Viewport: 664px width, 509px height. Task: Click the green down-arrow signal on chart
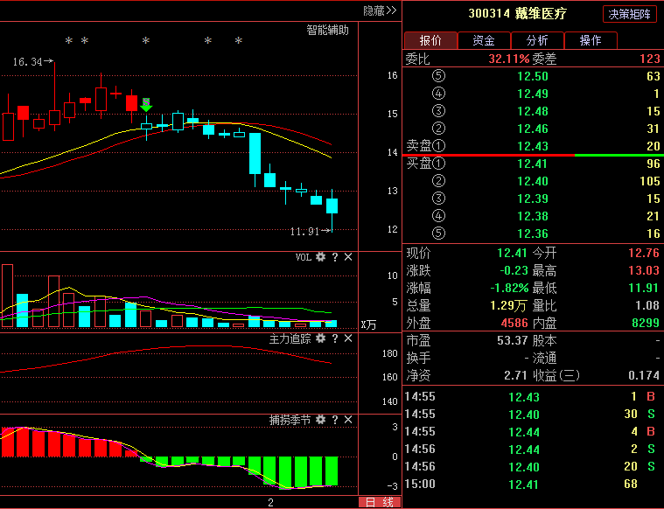tap(146, 105)
